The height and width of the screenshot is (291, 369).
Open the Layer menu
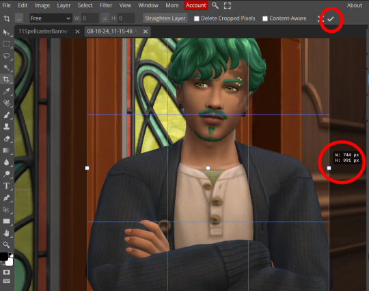[x=64, y=5]
